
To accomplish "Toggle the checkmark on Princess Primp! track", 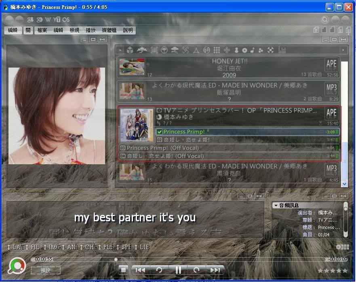I will tap(159, 132).
